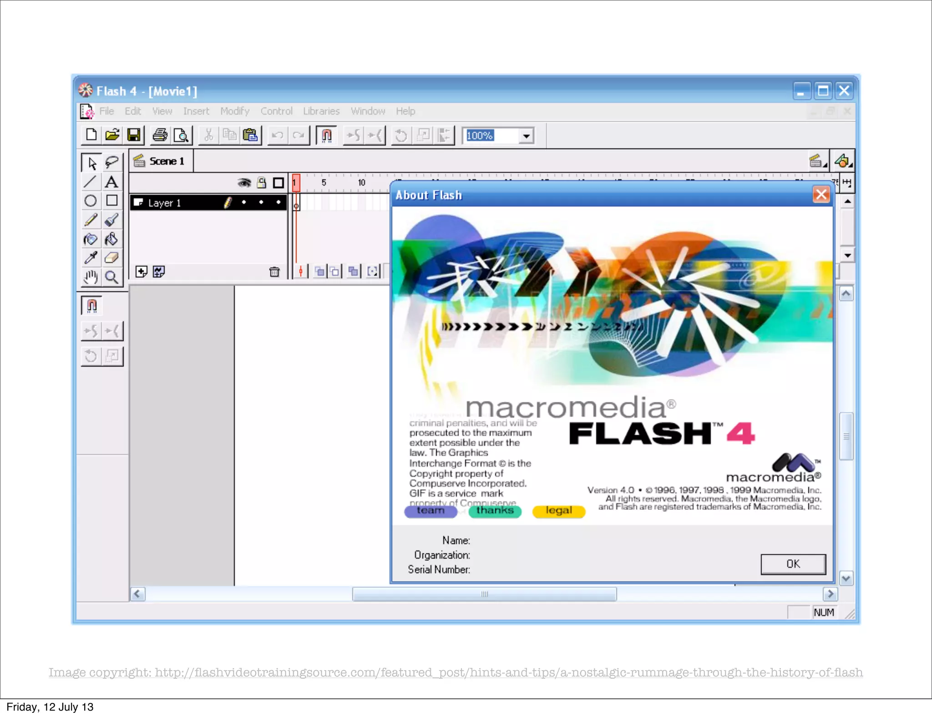The image size is (932, 717).
Task: Select the Text tool
Action: (112, 182)
